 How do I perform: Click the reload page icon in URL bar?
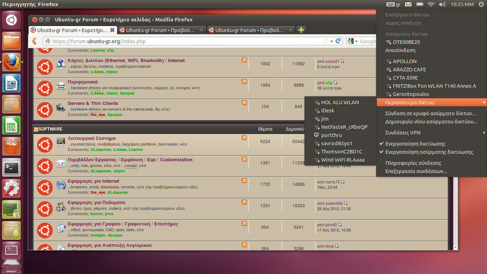click(338, 41)
